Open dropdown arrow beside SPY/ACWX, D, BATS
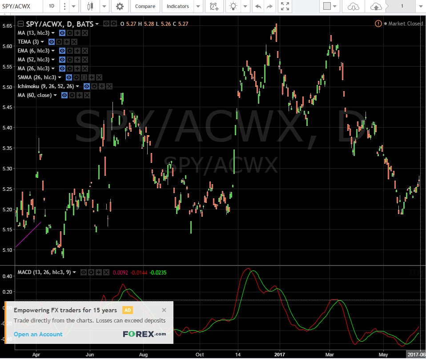426x359 pixels. coord(97,24)
